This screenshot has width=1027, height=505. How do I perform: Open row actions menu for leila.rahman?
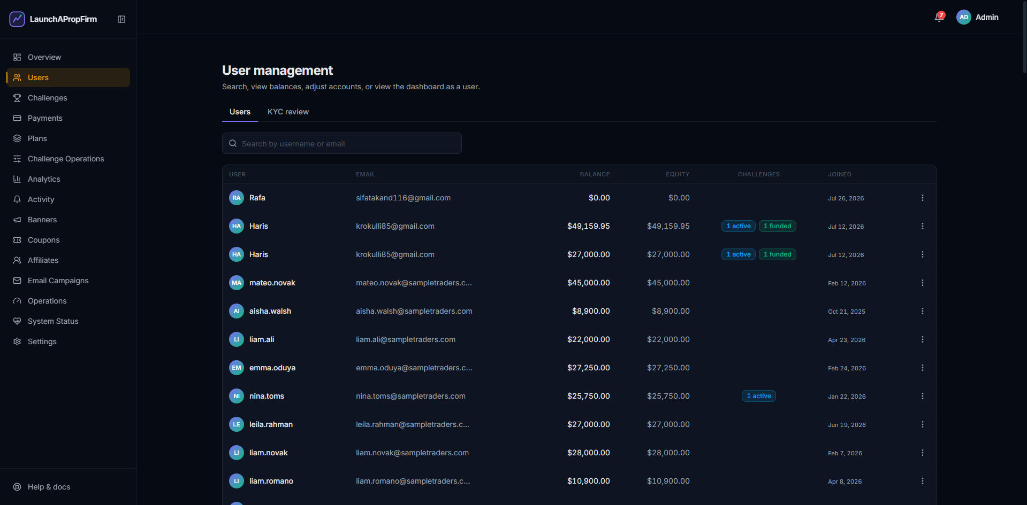pyautogui.click(x=922, y=424)
